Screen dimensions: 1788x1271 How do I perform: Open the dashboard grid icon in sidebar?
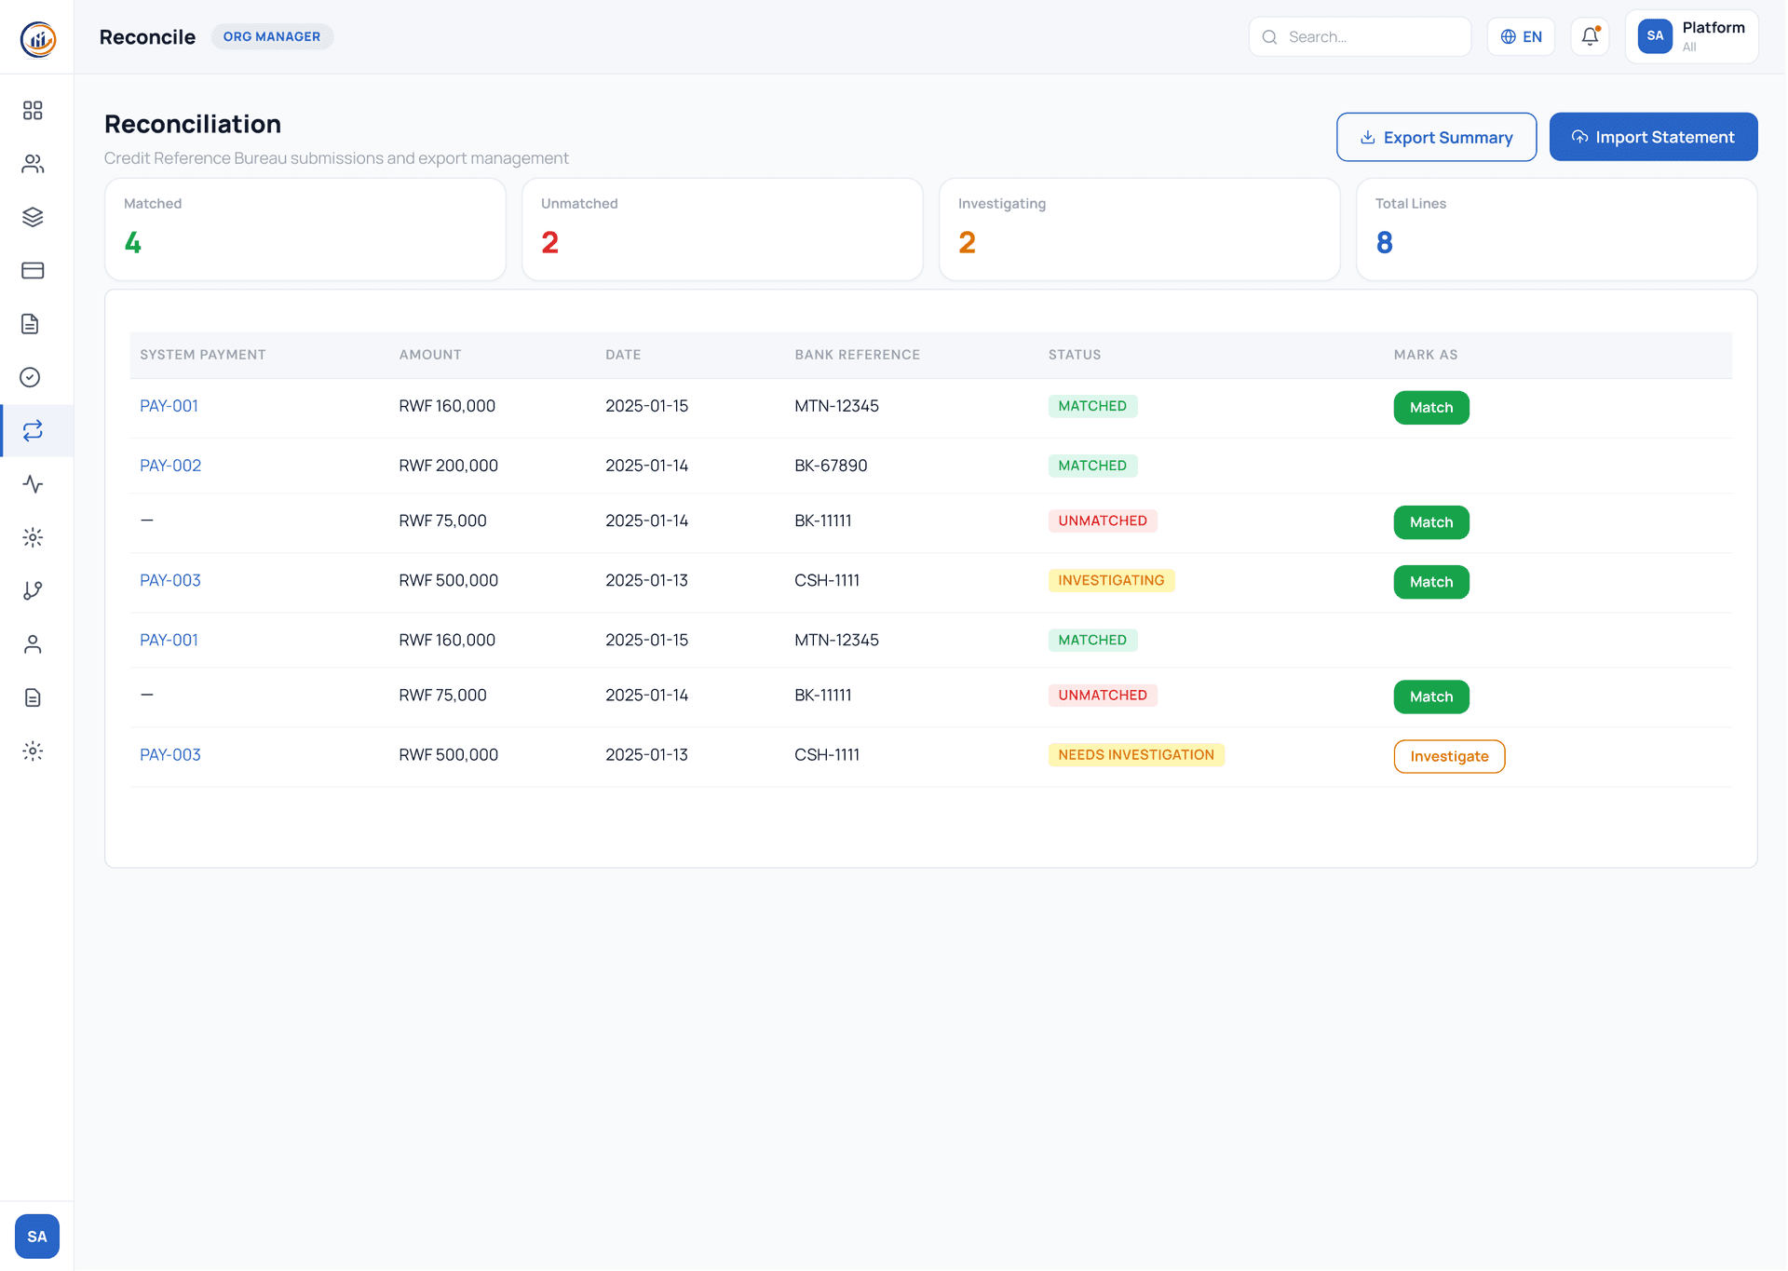tap(34, 110)
